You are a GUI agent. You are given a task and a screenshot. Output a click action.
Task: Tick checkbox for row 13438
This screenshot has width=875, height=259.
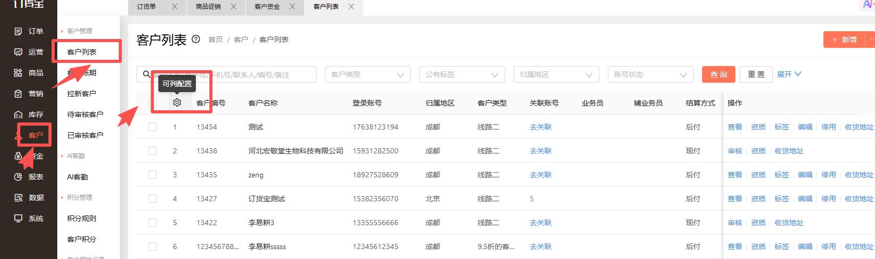pyautogui.click(x=153, y=151)
